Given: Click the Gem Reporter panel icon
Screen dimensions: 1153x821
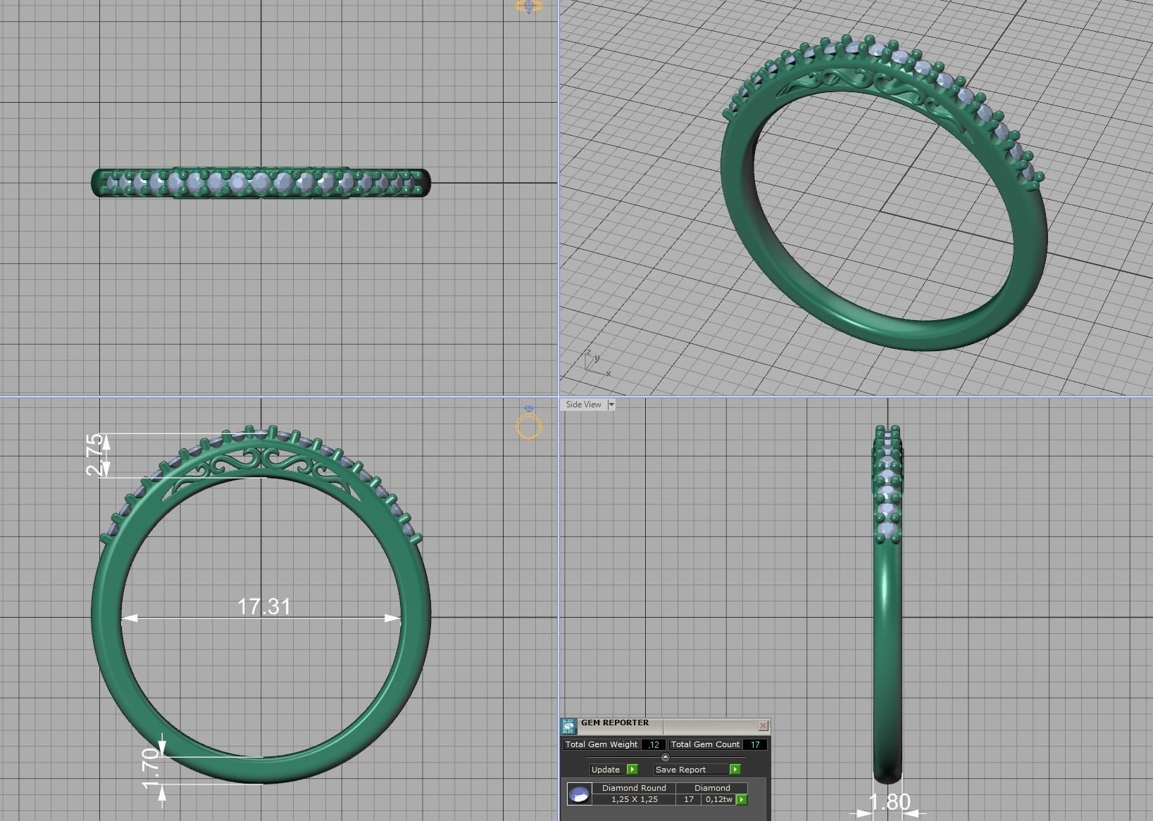Looking at the screenshot, I should click(568, 726).
